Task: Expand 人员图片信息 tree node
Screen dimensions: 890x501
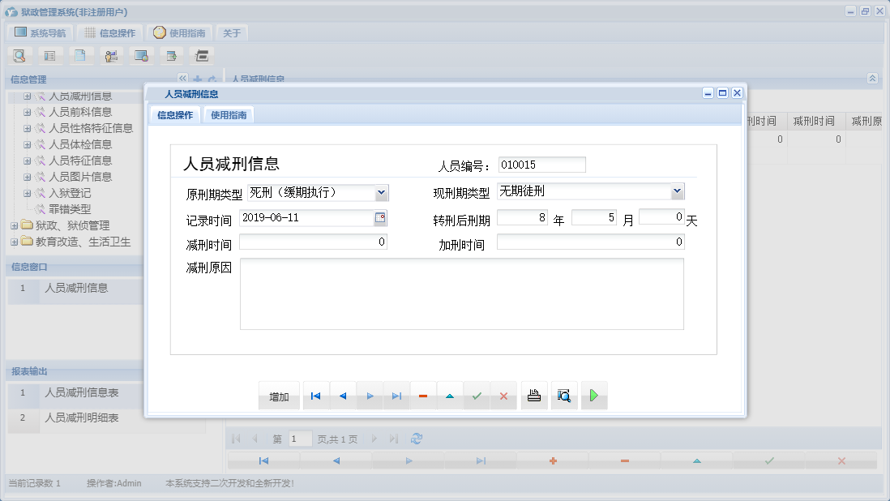Action: (27, 177)
